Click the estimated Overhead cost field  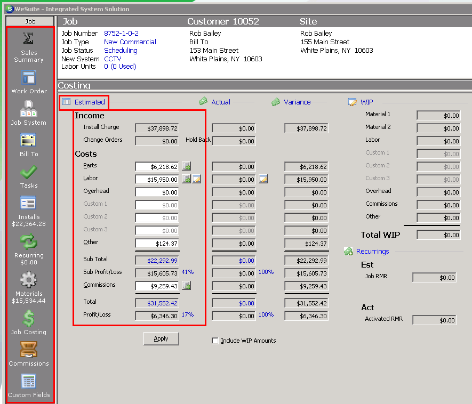(157, 192)
